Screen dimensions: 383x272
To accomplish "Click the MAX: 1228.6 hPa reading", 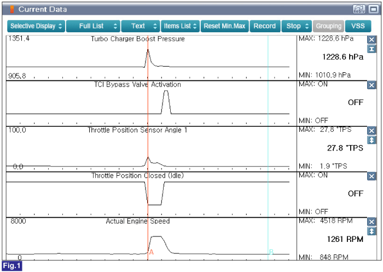I will click(x=326, y=39).
